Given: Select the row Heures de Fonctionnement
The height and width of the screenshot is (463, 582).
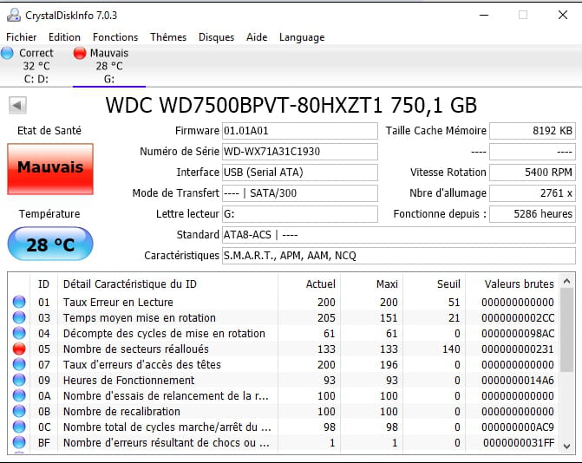Looking at the screenshot, I should click(x=284, y=380).
